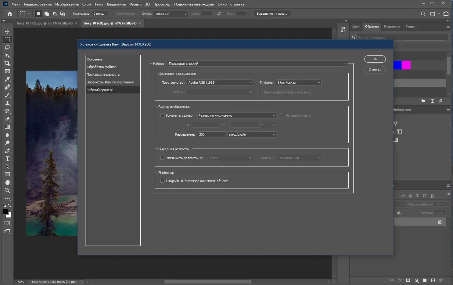Click the Home icon in options bar
The width and height of the screenshot is (453, 285).
click(x=10, y=14)
